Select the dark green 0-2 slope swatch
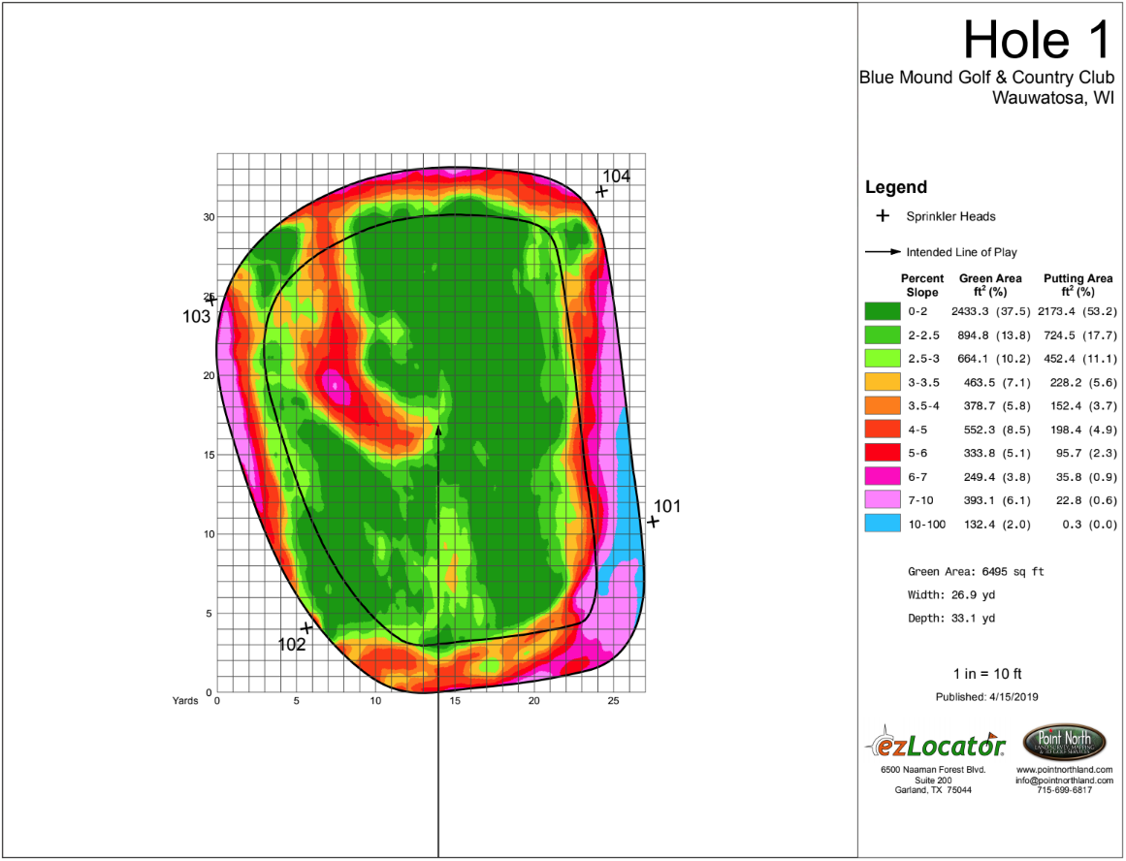Image resolution: width=1126 pixels, height=861 pixels. pos(883,311)
